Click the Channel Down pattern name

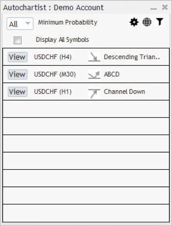(x=124, y=92)
